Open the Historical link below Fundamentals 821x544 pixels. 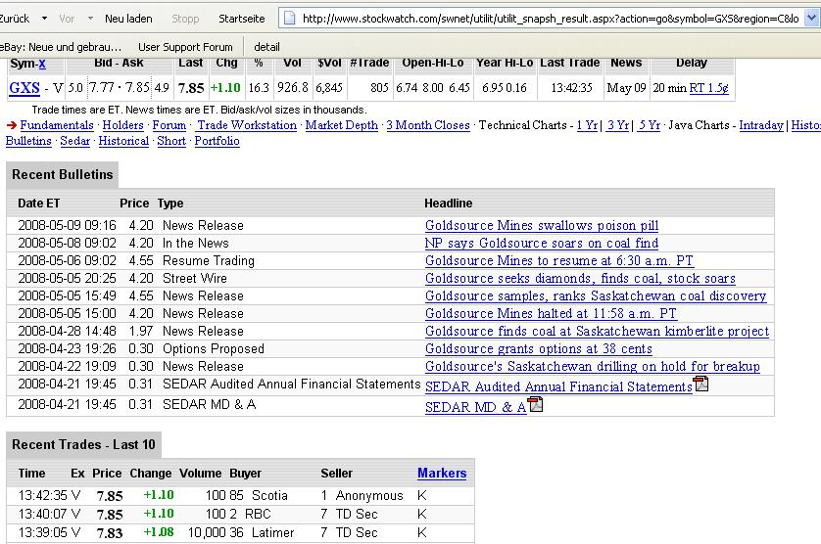click(x=123, y=141)
